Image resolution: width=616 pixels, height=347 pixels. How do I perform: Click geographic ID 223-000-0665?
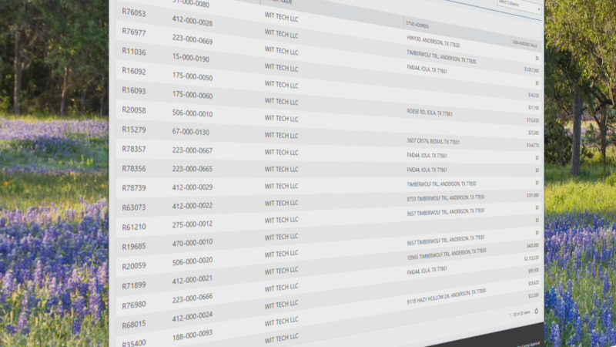pos(192,169)
